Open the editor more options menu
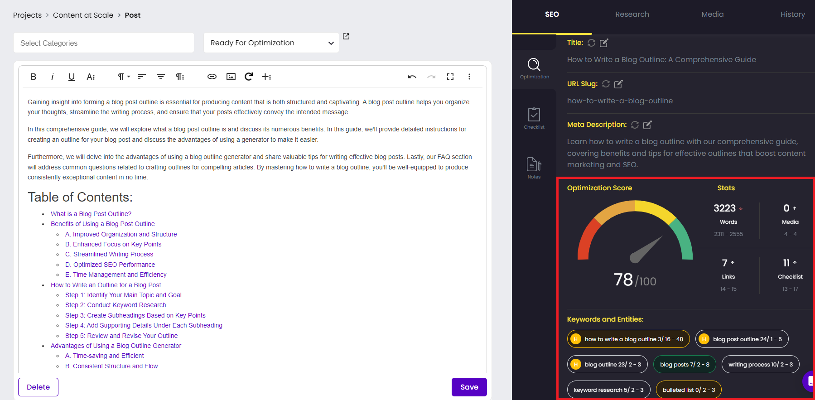Screen dimensions: 815x400 pos(469,77)
